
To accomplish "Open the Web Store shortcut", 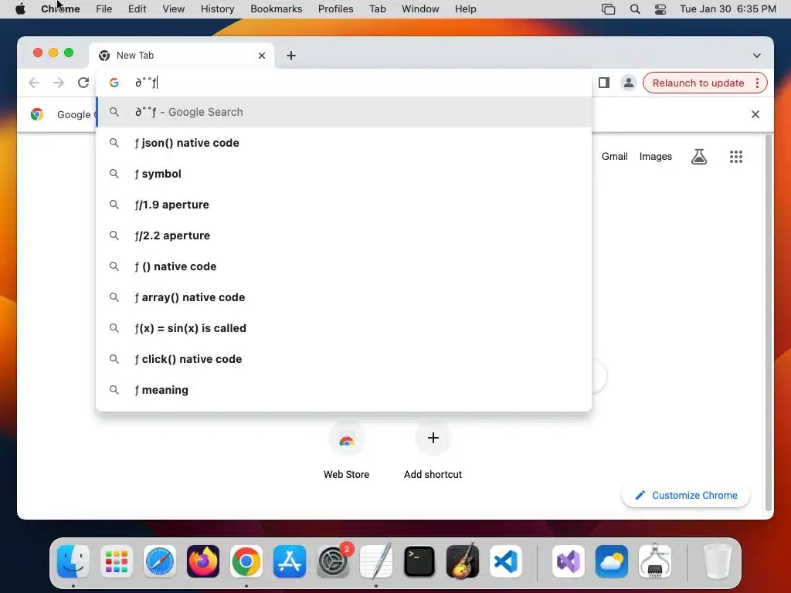I will [346, 450].
